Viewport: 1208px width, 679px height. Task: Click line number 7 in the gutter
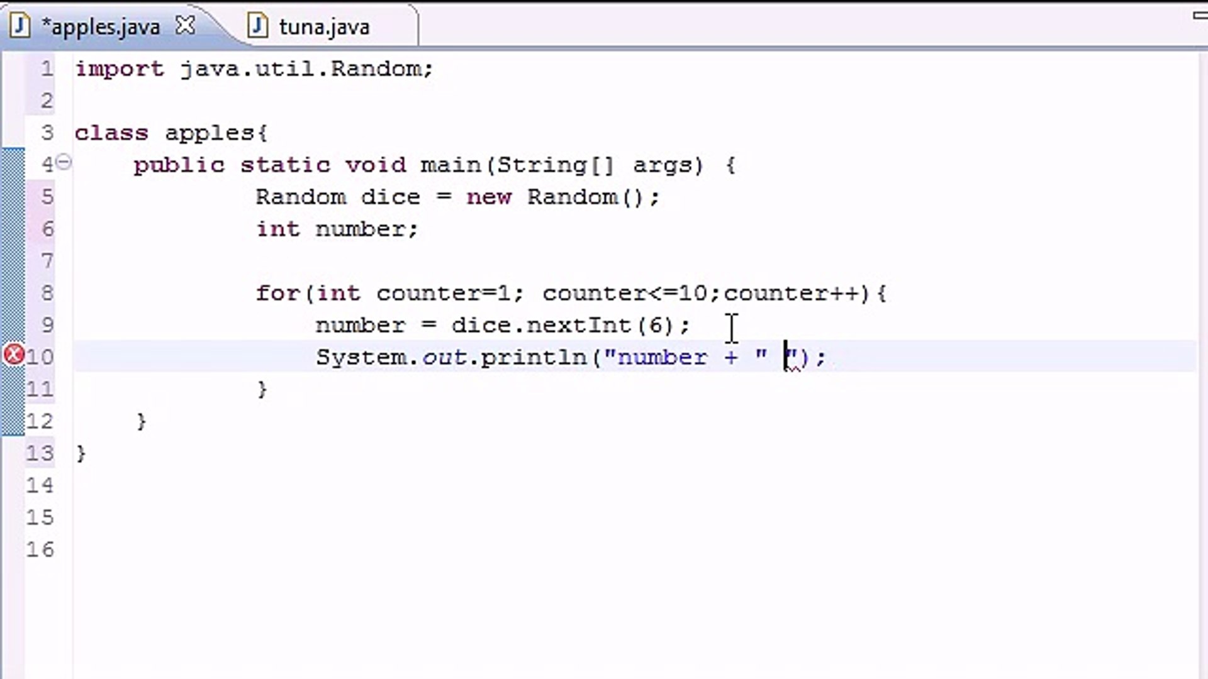pyautogui.click(x=47, y=260)
